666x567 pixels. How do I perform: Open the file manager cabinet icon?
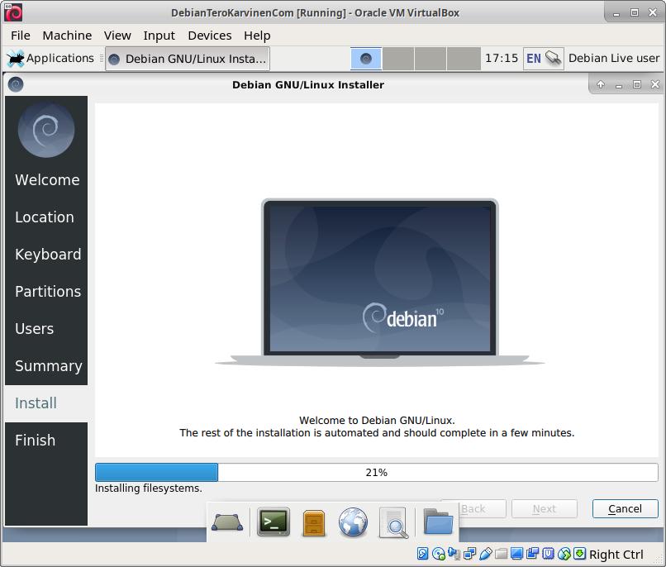314,522
